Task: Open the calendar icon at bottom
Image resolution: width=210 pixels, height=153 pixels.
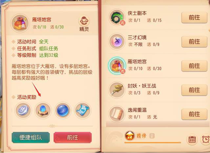Action: [192, 139]
